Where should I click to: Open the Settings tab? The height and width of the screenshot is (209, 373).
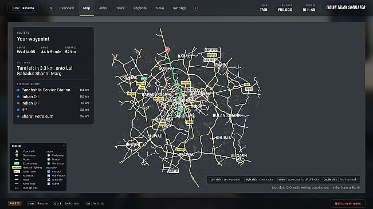pos(179,8)
